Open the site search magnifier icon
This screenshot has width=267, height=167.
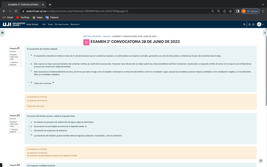click(244, 24)
